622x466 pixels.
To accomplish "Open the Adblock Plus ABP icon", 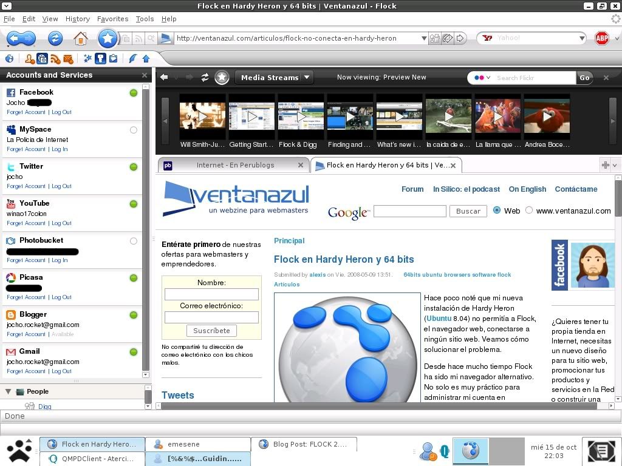I will click(x=602, y=38).
